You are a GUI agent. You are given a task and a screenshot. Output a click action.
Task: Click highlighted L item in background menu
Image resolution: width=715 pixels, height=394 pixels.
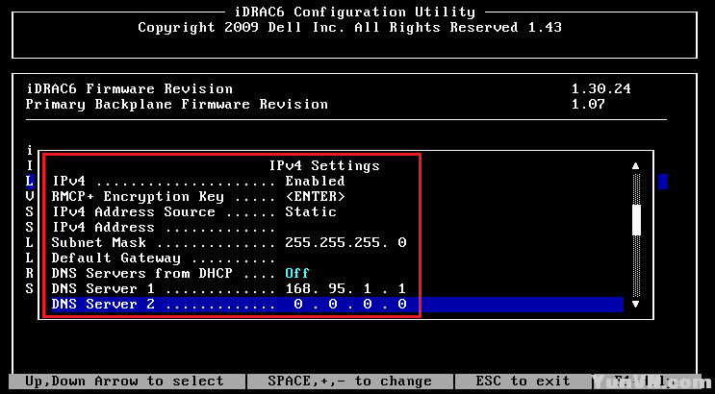click(x=30, y=181)
